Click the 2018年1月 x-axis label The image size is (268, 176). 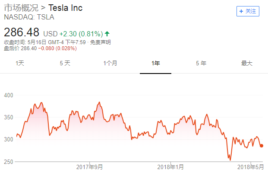click(170, 167)
